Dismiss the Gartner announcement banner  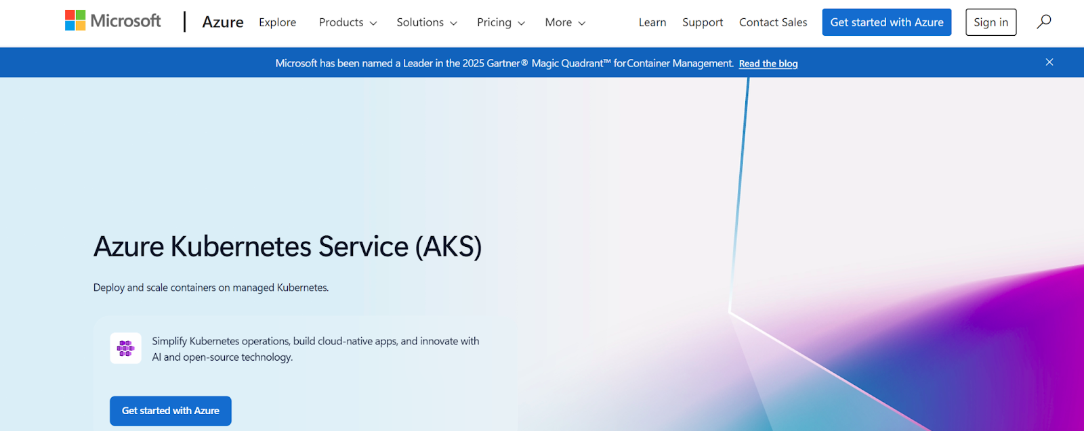tap(1049, 62)
